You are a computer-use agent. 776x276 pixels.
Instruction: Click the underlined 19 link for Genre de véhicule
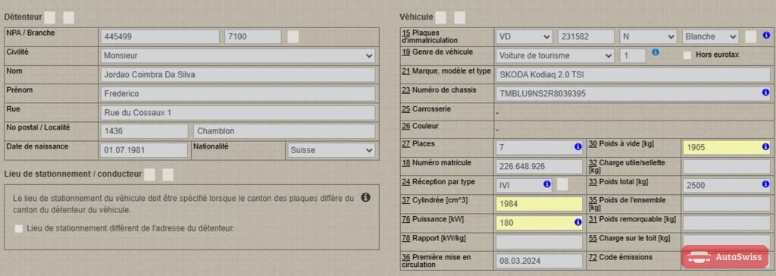[x=406, y=52]
